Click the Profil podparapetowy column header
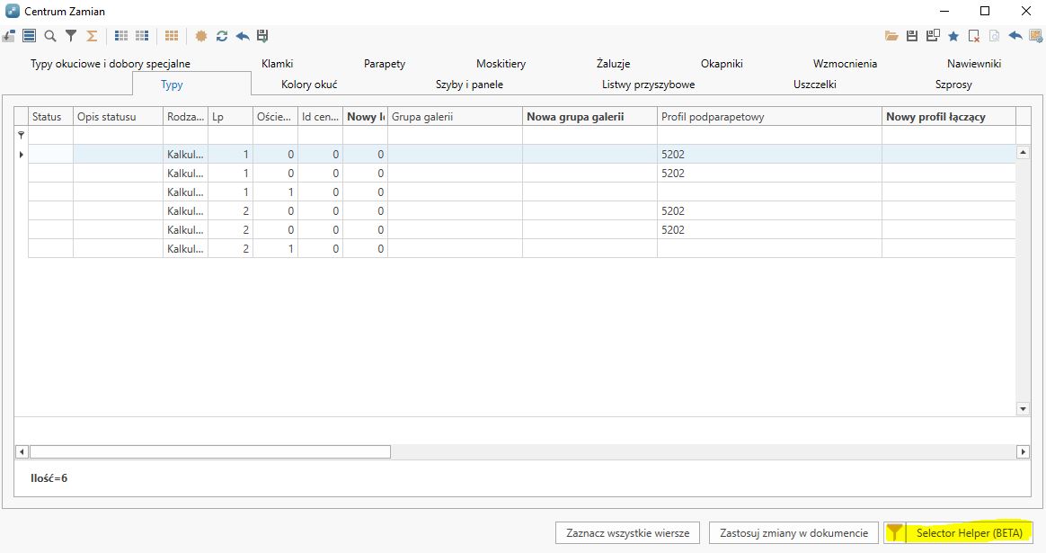Viewport: 1046px width, 553px height. coord(769,116)
